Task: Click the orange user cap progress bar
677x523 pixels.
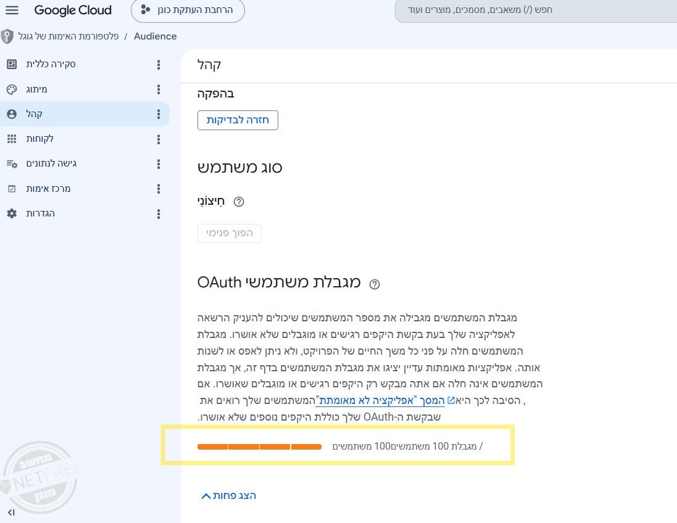Action: pyautogui.click(x=259, y=447)
